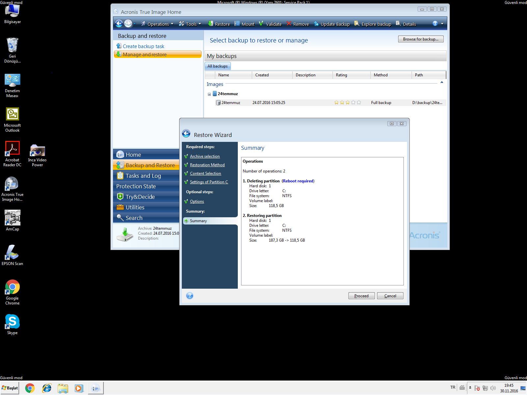This screenshot has height=395, width=527.
Task: Open file explorer from the taskbar
Action: 63,388
